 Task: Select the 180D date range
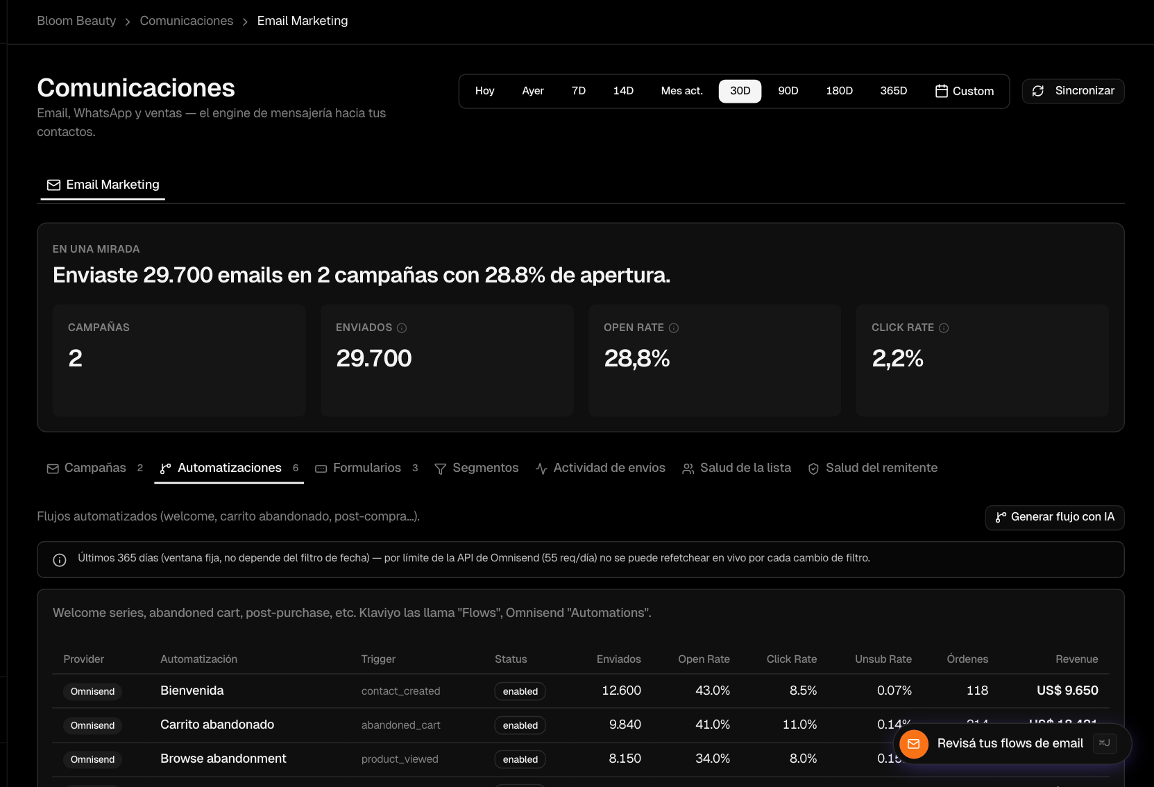click(x=839, y=91)
